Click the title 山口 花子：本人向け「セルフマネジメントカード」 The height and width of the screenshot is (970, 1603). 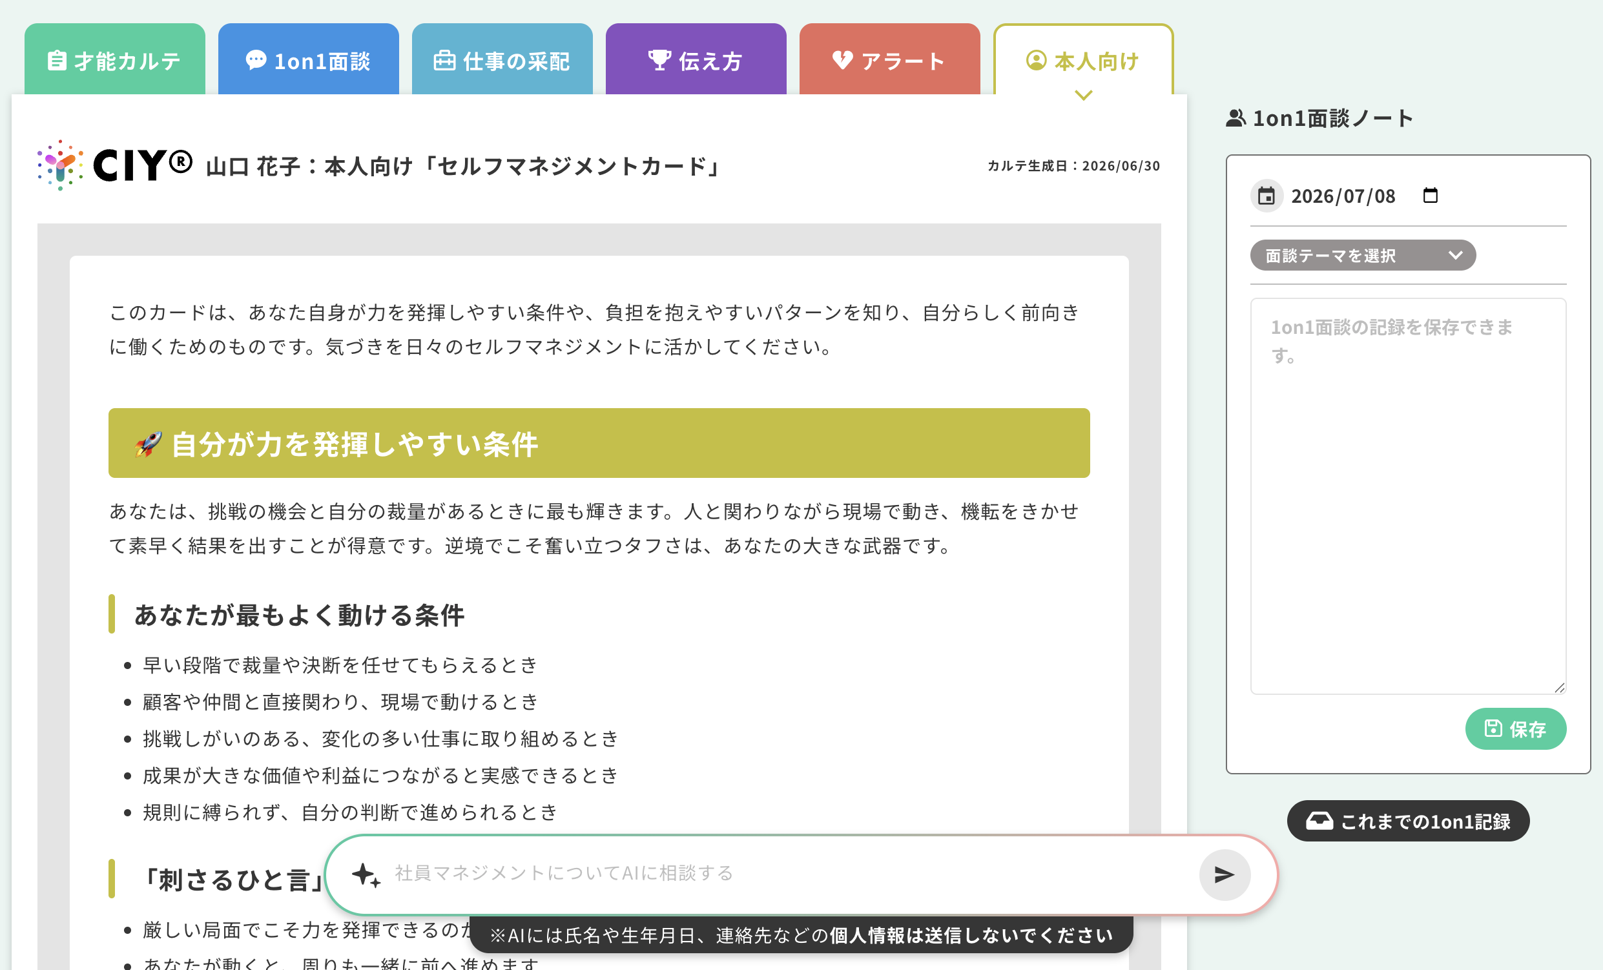pos(464,167)
